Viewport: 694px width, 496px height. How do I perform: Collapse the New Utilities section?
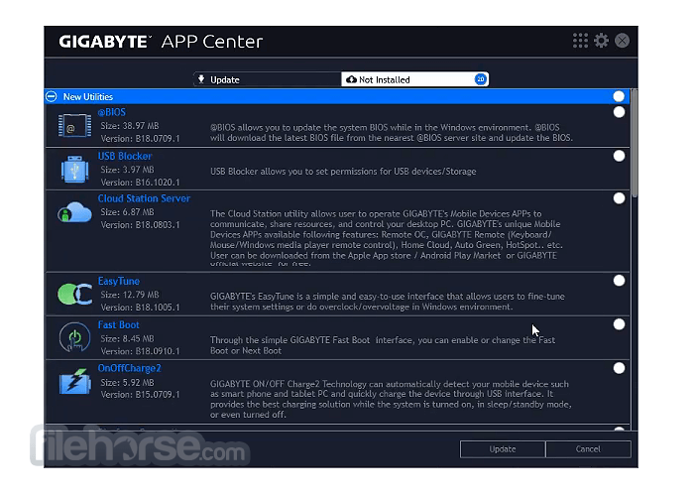tap(52, 96)
